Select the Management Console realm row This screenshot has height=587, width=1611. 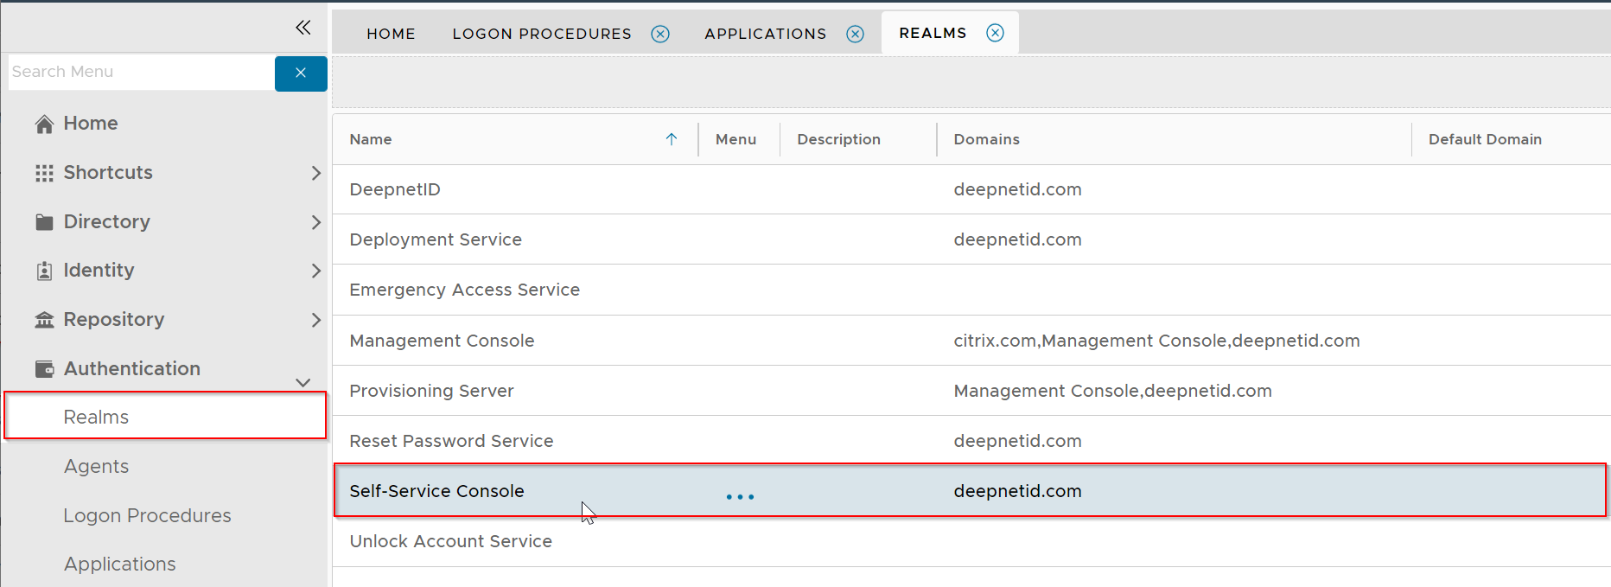pos(442,341)
